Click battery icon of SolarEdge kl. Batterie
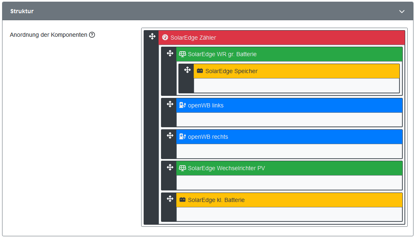This screenshot has height=240, width=416. tap(183, 200)
